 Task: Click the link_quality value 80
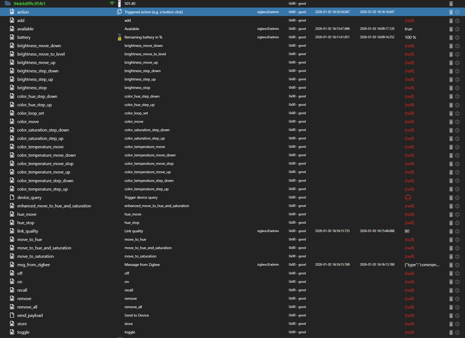(x=407, y=231)
